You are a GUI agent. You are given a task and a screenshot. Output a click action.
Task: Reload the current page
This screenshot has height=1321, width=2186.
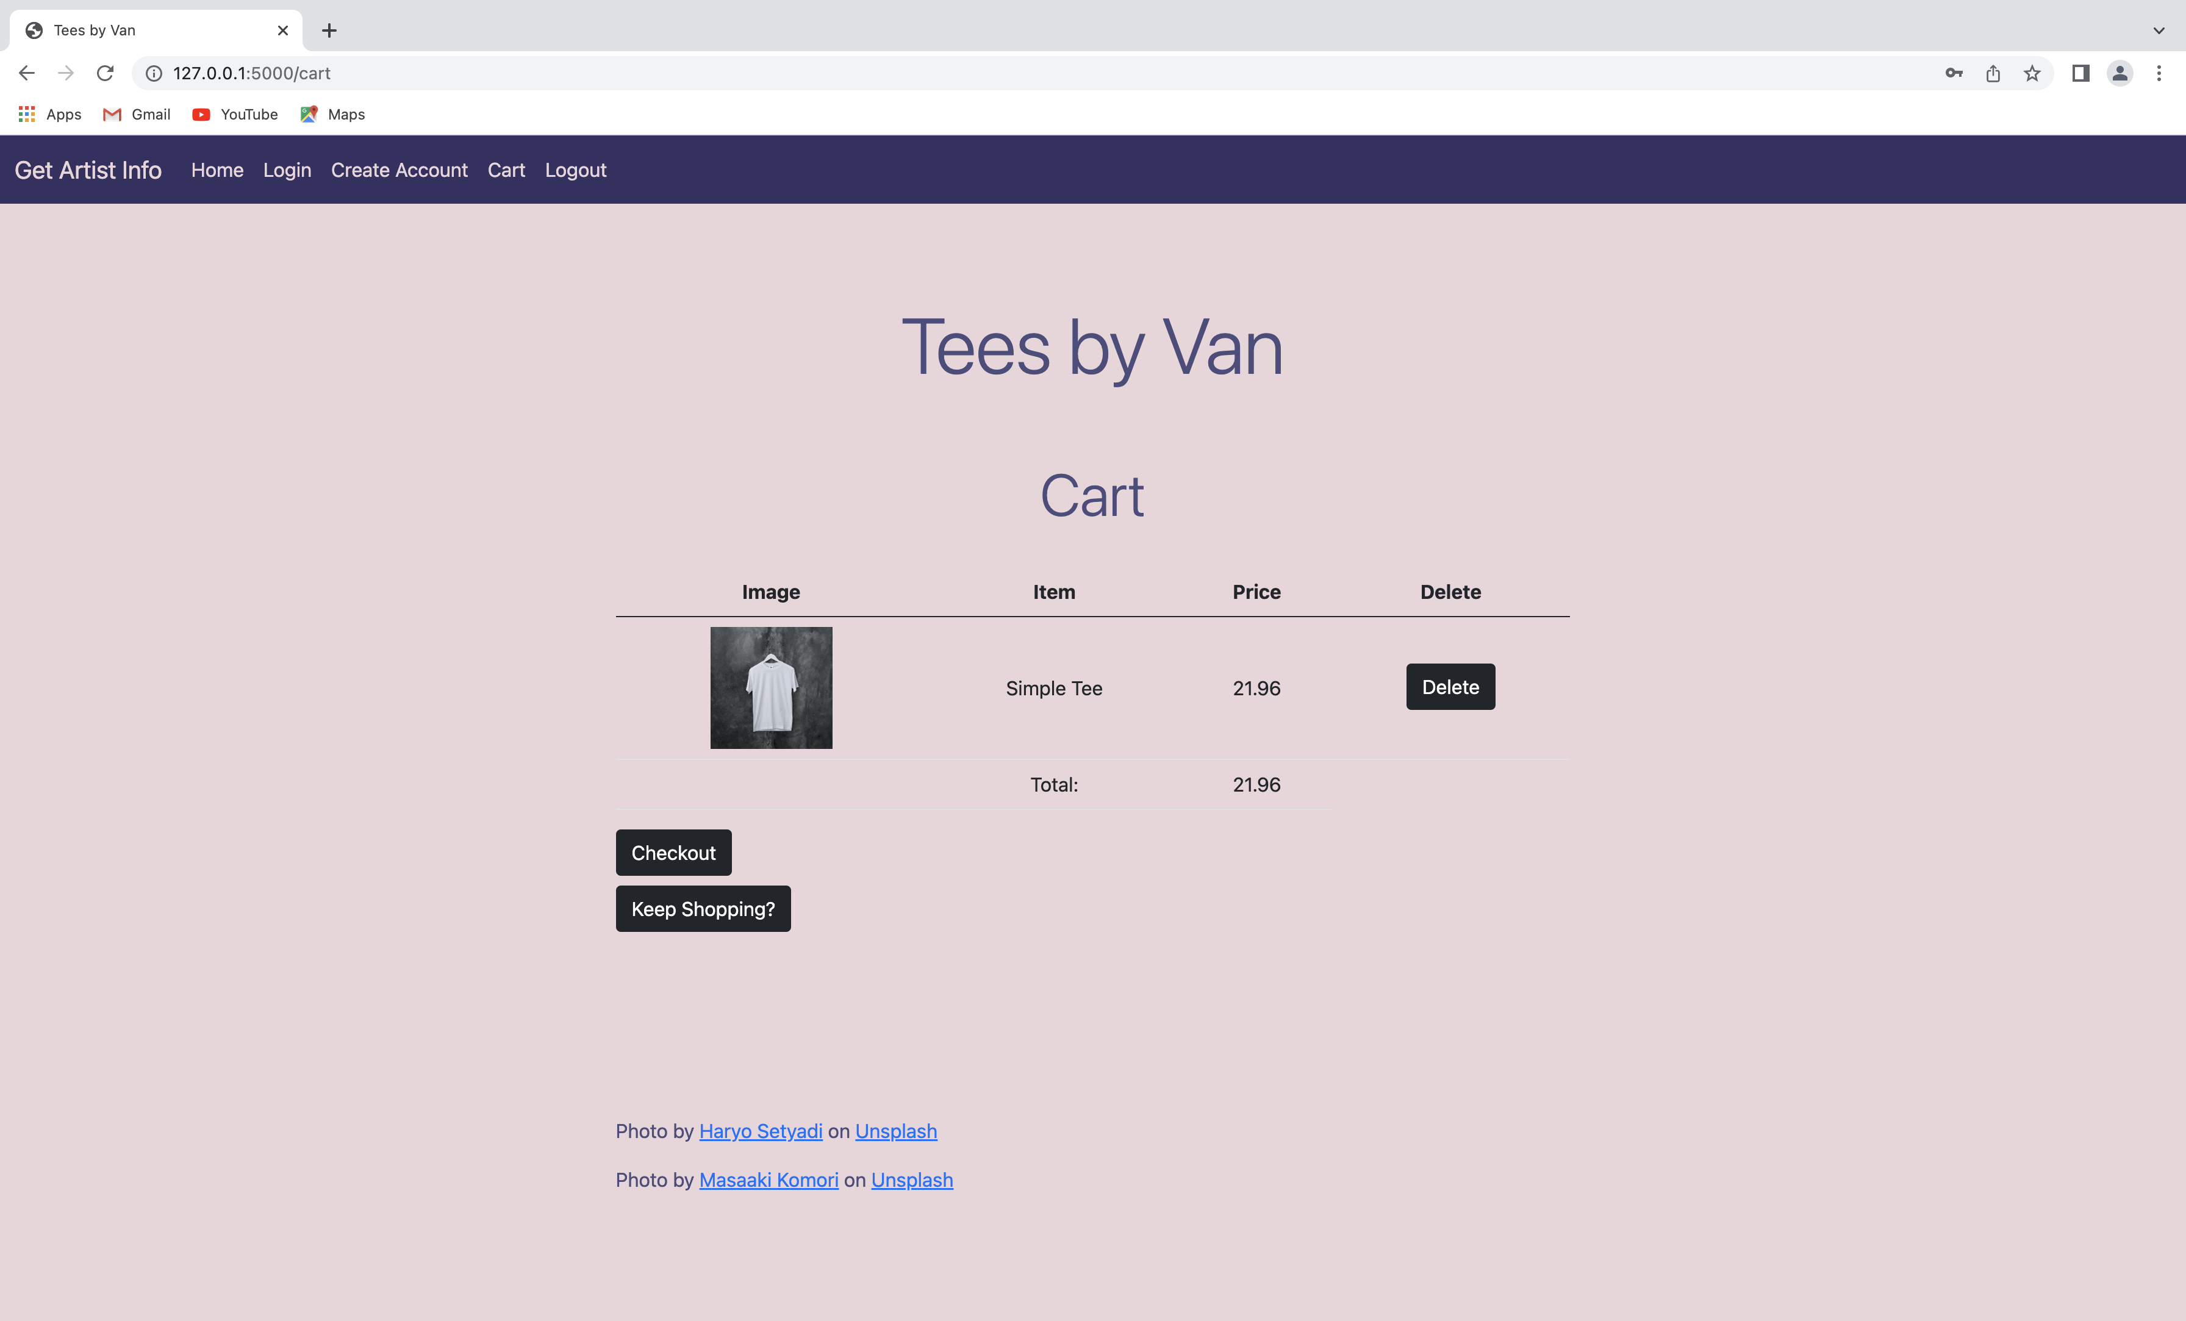pos(106,73)
